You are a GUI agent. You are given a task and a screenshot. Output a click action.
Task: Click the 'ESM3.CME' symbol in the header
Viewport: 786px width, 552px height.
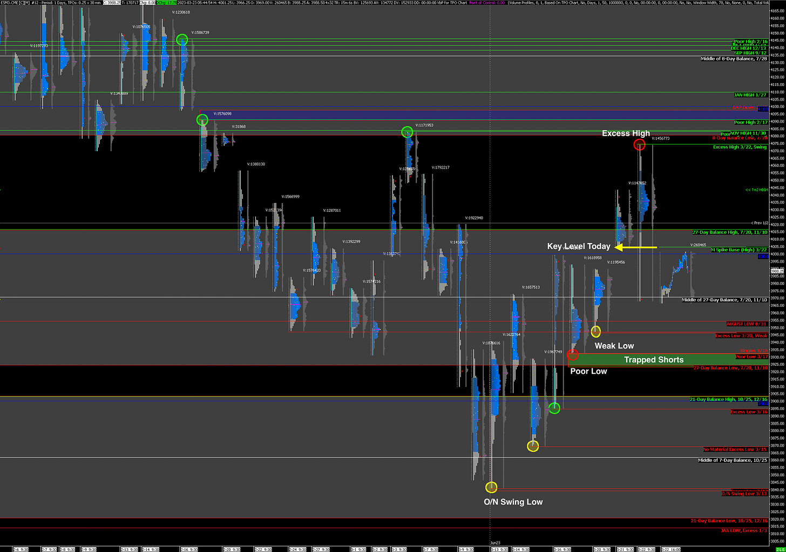point(9,3)
